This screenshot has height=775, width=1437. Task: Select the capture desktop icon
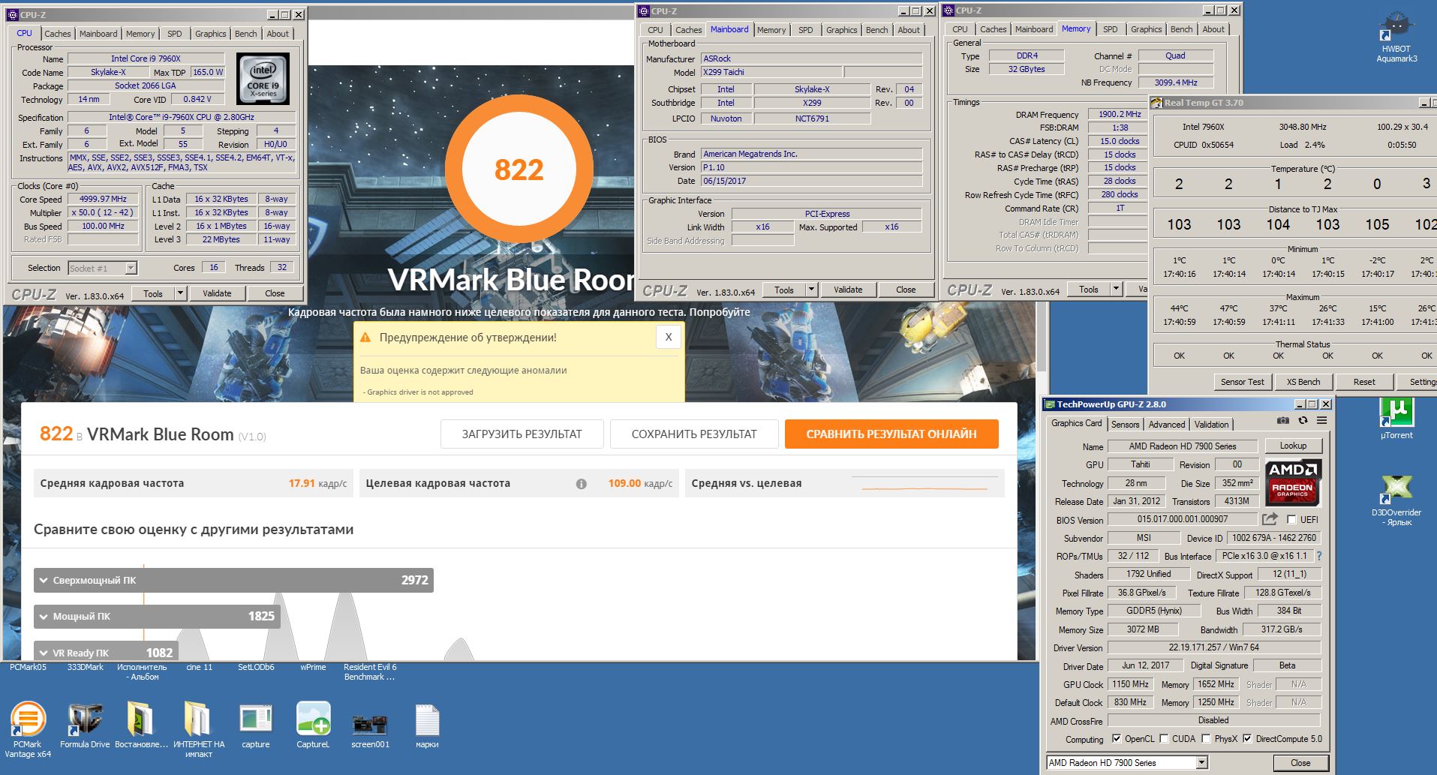tap(256, 725)
